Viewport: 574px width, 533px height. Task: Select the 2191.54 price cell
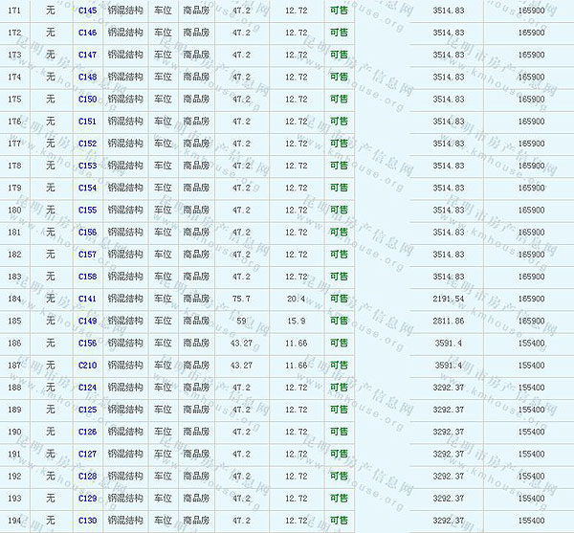click(x=448, y=299)
